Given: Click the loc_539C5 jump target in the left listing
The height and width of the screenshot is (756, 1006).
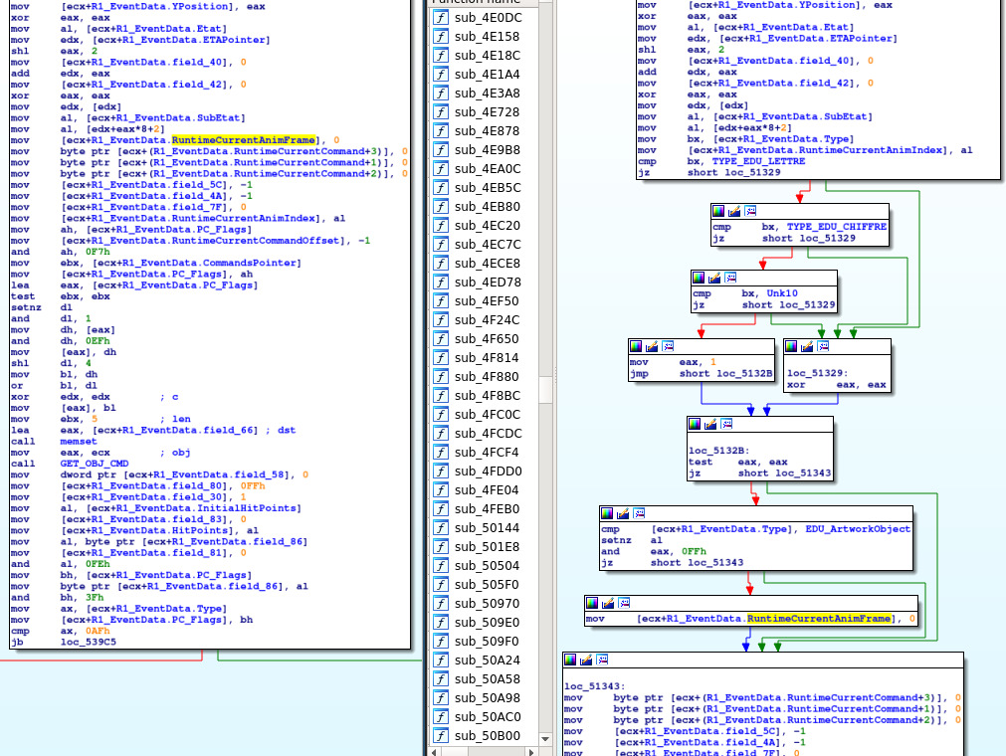Looking at the screenshot, I should 89,642.
